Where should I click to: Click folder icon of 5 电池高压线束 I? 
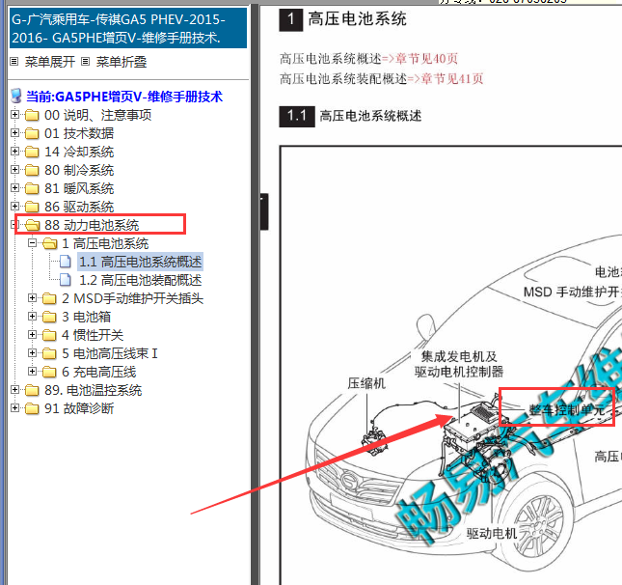click(49, 353)
